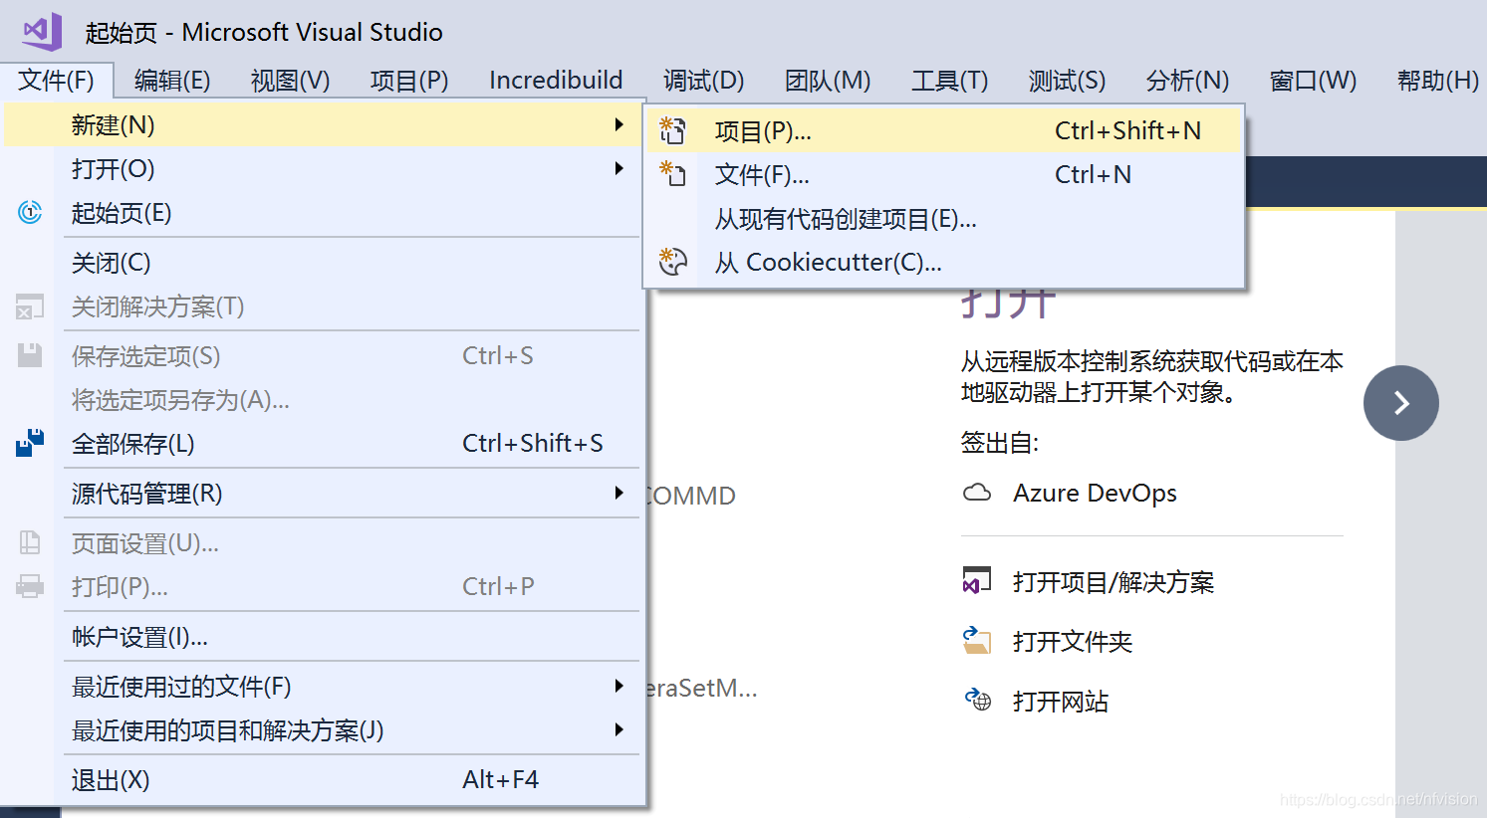Click the Azure DevOps link
The image size is (1487, 818).
tap(1095, 493)
